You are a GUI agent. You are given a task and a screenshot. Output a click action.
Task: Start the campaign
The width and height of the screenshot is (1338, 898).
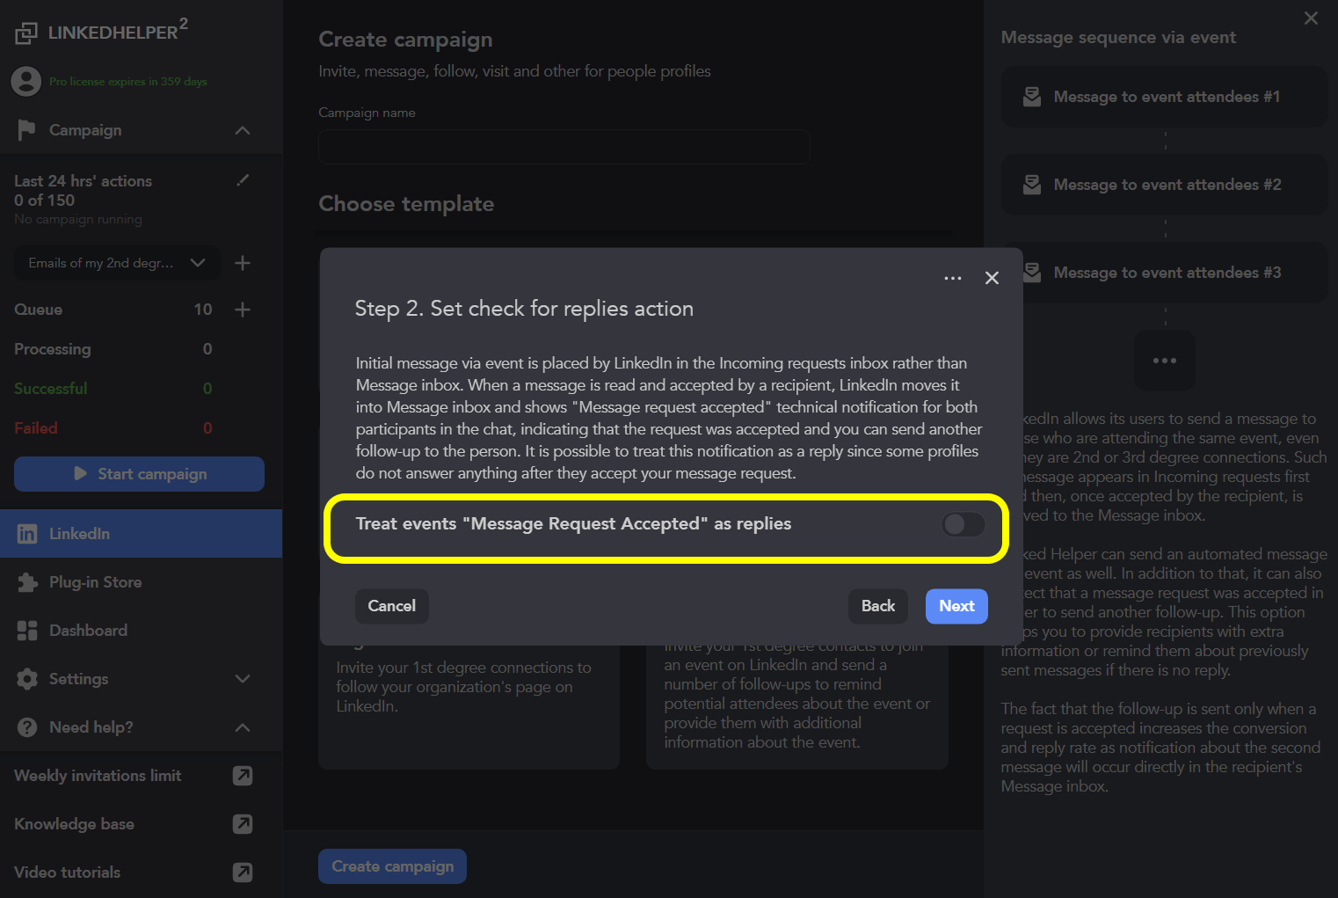(139, 474)
